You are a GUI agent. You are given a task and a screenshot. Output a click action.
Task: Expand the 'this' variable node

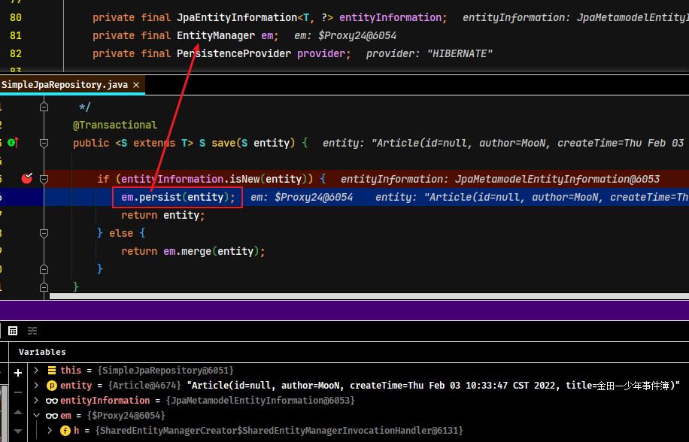click(36, 371)
